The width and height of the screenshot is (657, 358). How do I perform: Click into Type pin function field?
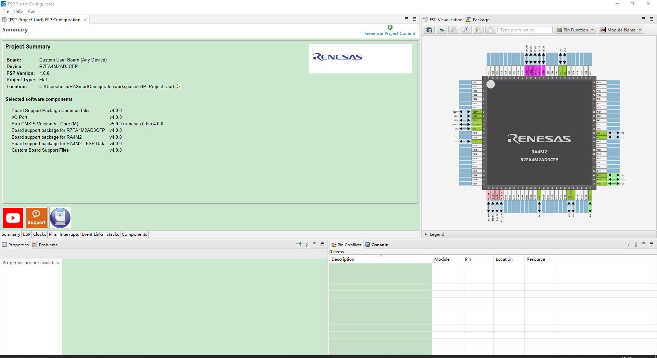point(525,30)
